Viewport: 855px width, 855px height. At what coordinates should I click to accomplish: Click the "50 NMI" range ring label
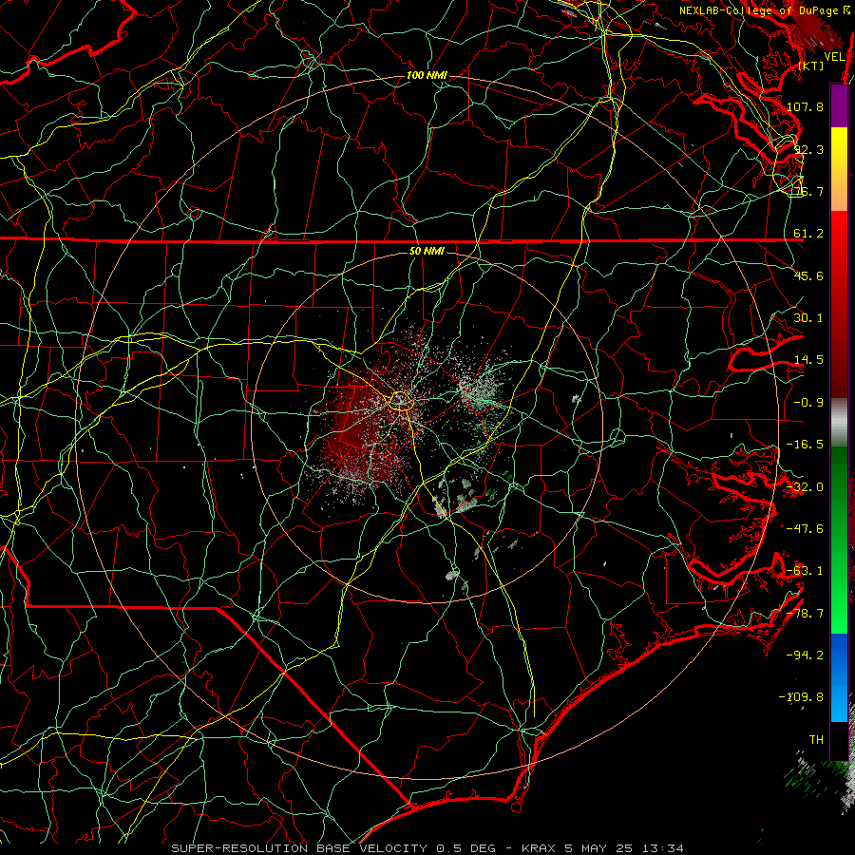[427, 251]
